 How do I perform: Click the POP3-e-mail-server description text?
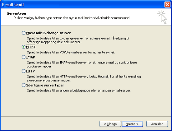(71, 52)
